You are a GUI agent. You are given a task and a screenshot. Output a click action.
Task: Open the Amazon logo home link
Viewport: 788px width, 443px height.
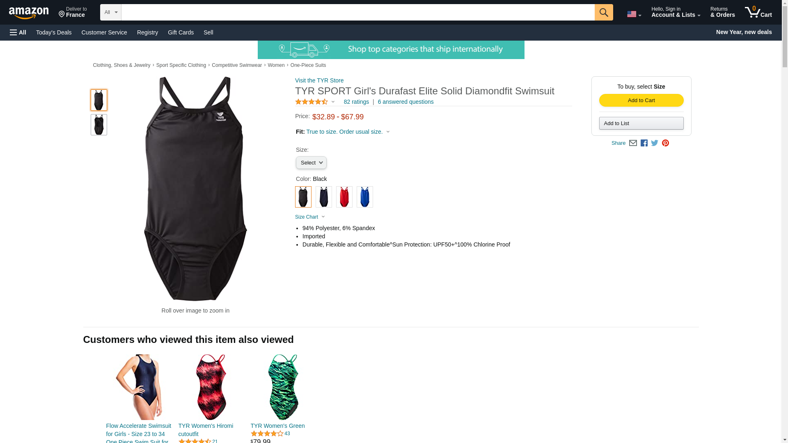tap(29, 13)
